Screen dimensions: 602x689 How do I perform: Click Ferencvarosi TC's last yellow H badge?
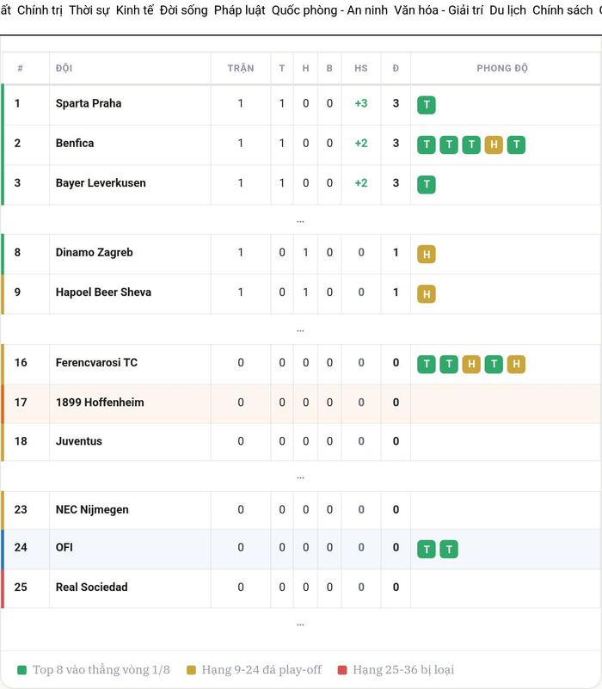tap(516, 364)
